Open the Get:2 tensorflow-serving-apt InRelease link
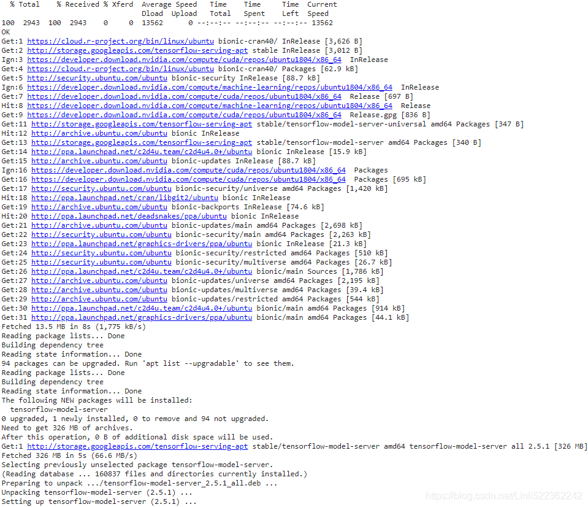The width and height of the screenshot is (588, 507). click(x=137, y=50)
